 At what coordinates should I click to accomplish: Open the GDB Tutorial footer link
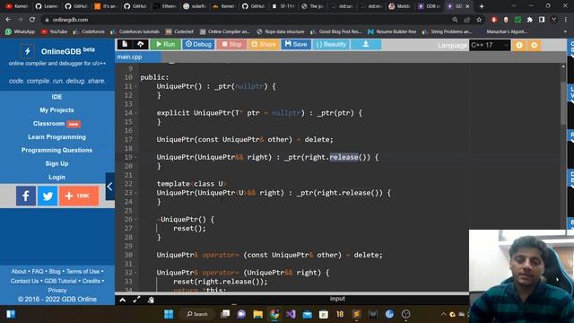(x=60, y=281)
